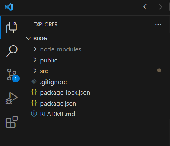Expand the public folder chevron
This screenshot has height=146, width=170.
coord(35,60)
